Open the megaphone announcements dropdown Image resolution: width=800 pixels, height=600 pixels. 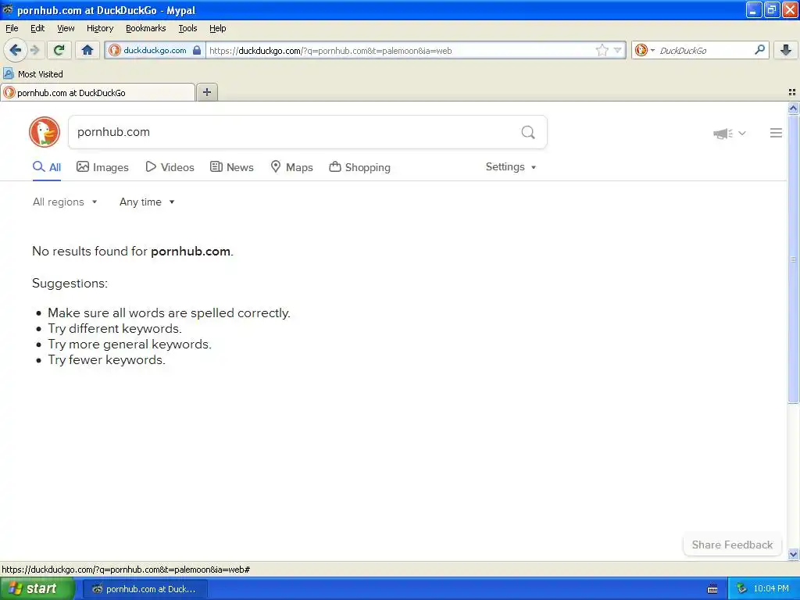point(729,133)
